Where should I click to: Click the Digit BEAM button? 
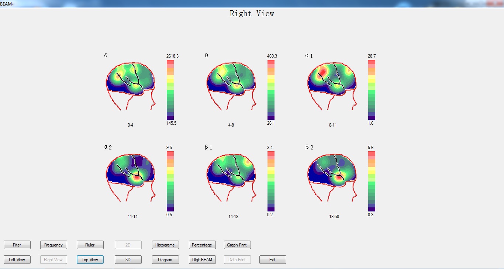[202, 260]
